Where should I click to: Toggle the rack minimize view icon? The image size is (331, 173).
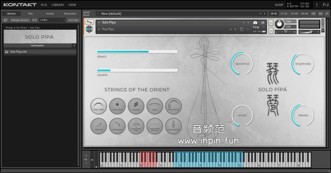click(x=327, y=13)
